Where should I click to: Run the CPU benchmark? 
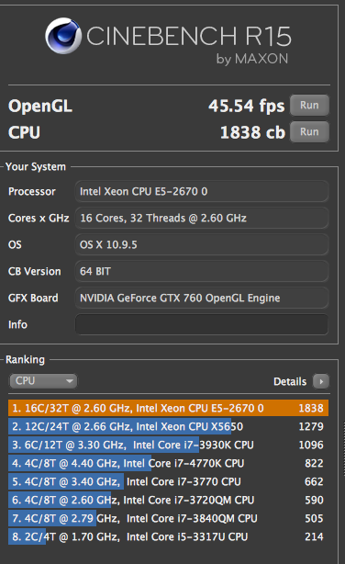[x=309, y=131]
